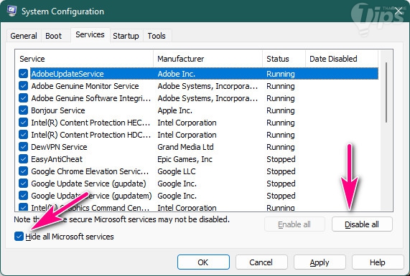Screen dimensions: 410x276
Task: Toggle Intel Content Protection HEC checkbox
Action: pyautogui.click(x=23, y=123)
